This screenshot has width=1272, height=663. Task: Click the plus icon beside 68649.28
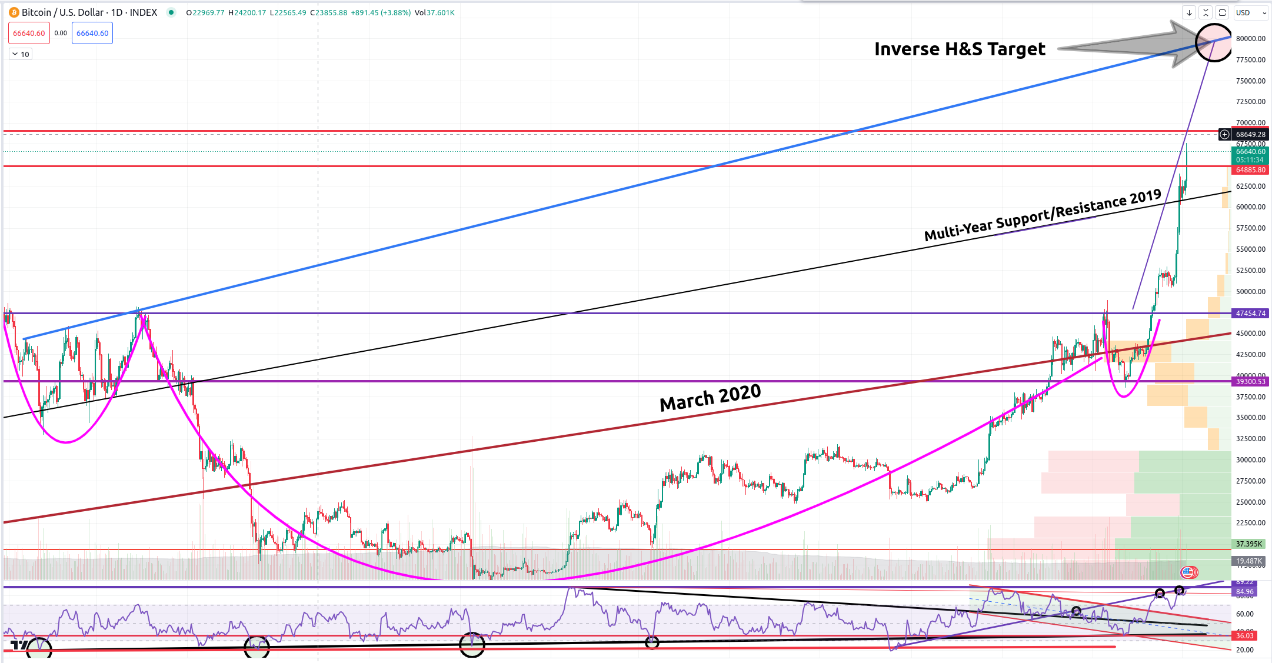click(1224, 135)
